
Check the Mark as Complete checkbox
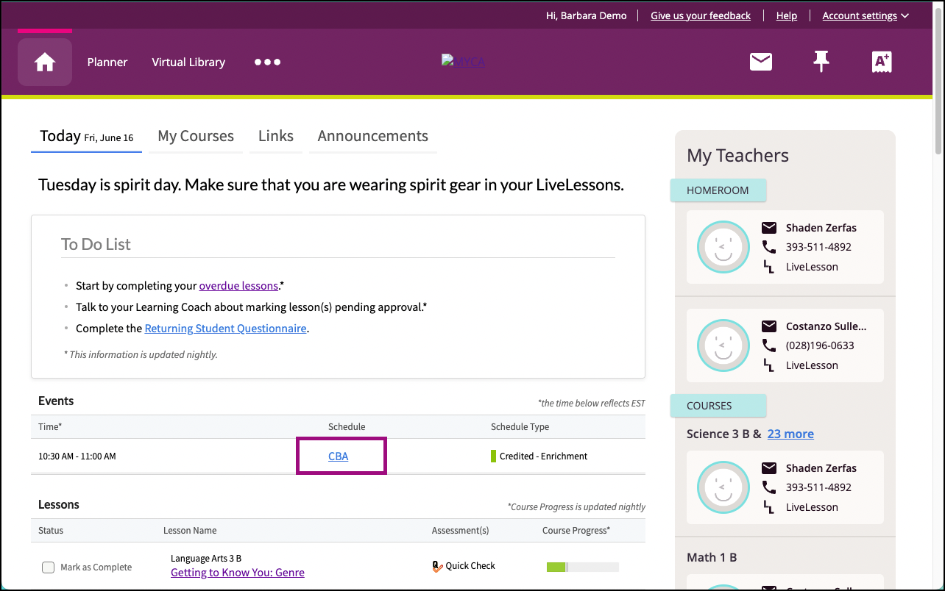point(49,567)
